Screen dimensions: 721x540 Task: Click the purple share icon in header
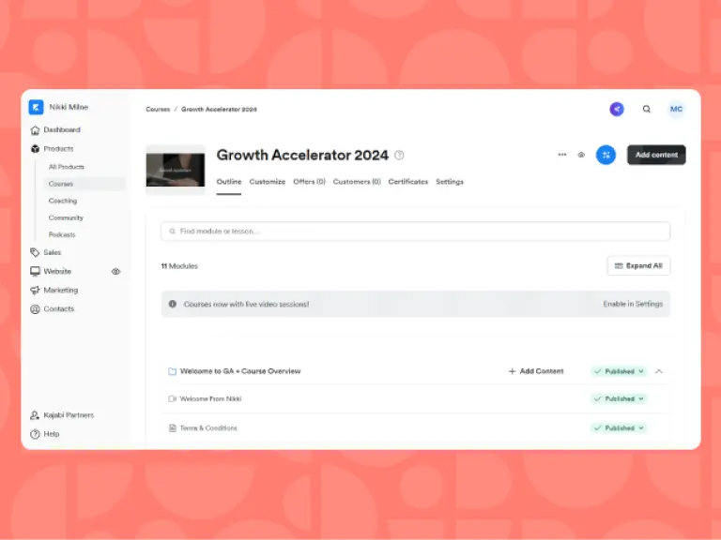[617, 110]
